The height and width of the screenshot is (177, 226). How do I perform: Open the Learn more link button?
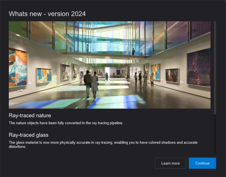pos(170,163)
